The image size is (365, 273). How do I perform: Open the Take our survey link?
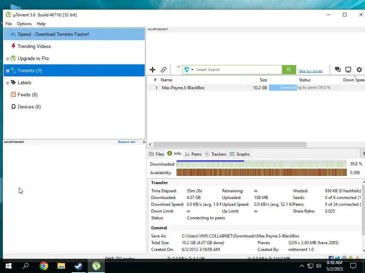[x=310, y=71]
